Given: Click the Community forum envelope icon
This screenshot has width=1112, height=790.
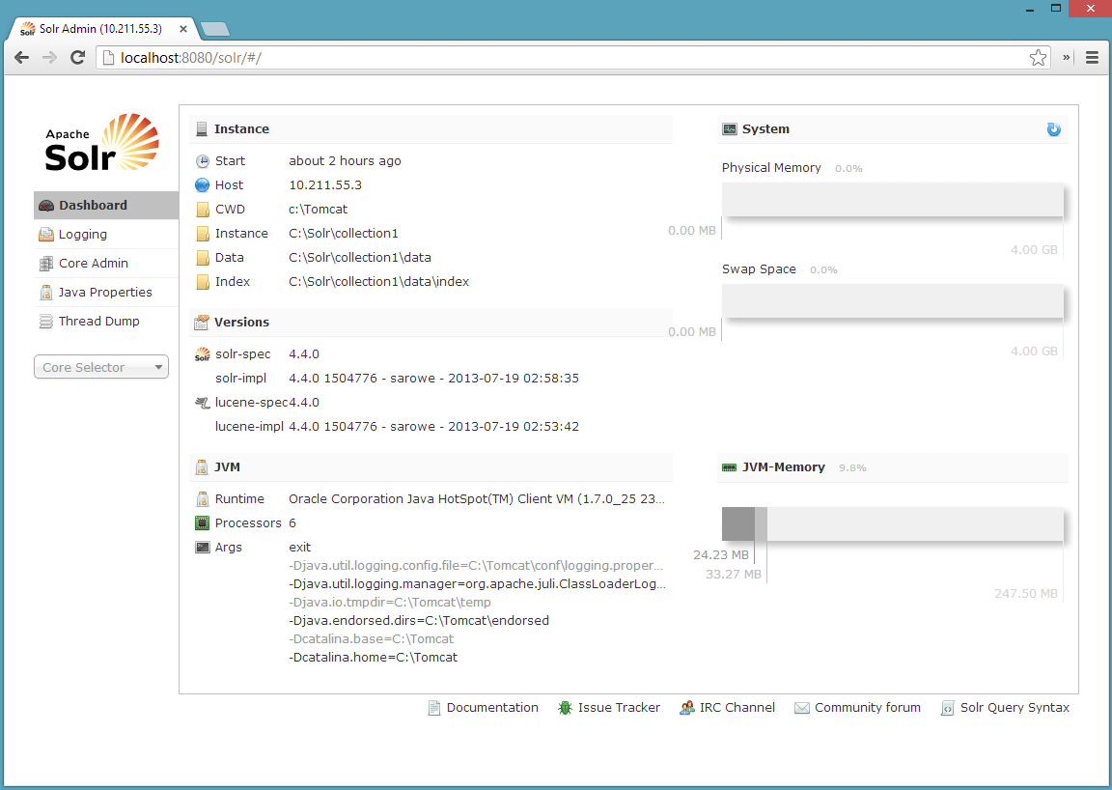Looking at the screenshot, I should click(x=801, y=708).
